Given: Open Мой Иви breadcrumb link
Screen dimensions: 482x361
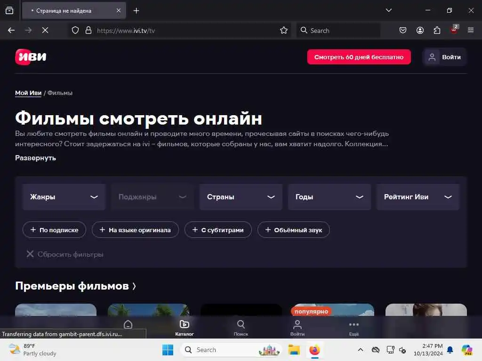Looking at the screenshot, I should pyautogui.click(x=28, y=93).
